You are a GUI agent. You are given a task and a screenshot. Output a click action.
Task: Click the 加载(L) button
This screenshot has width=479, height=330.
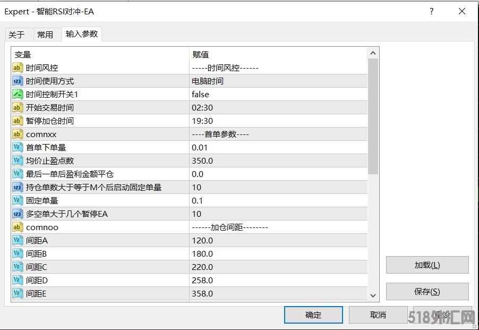pyautogui.click(x=427, y=265)
